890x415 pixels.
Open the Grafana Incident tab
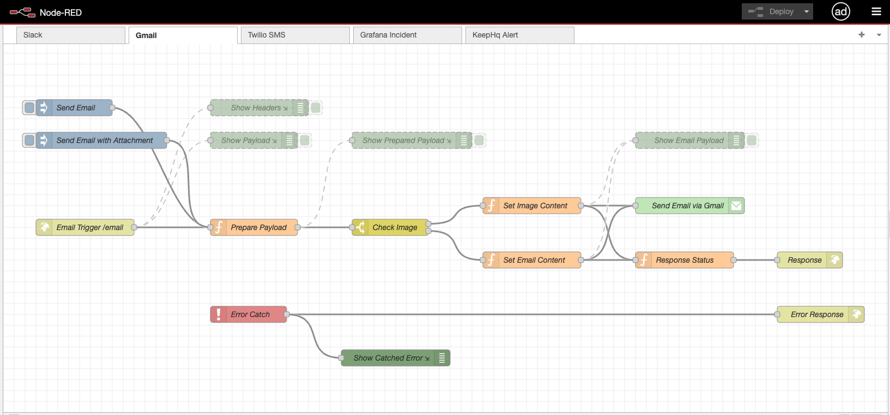[x=408, y=35]
